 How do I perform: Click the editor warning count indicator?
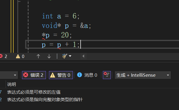(x=20, y=56)
